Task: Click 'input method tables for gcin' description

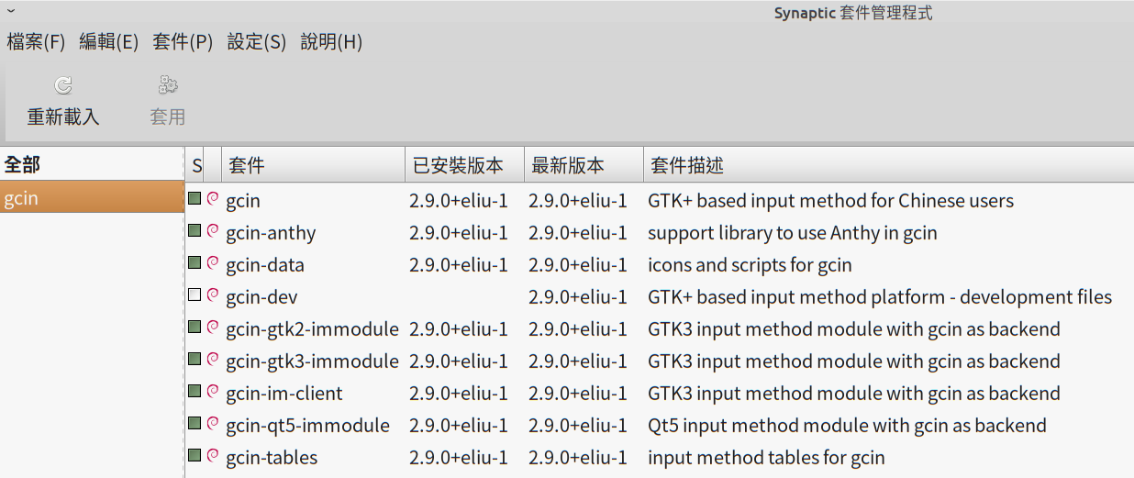Action: point(766,458)
